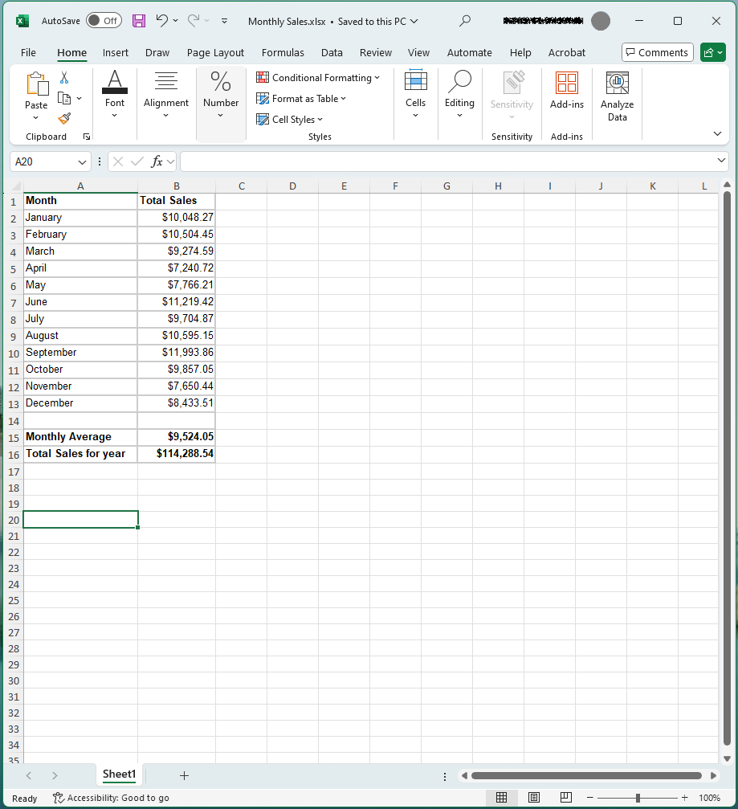The width and height of the screenshot is (738, 809).
Task: Switch to Page Layout view
Action: [534, 798]
